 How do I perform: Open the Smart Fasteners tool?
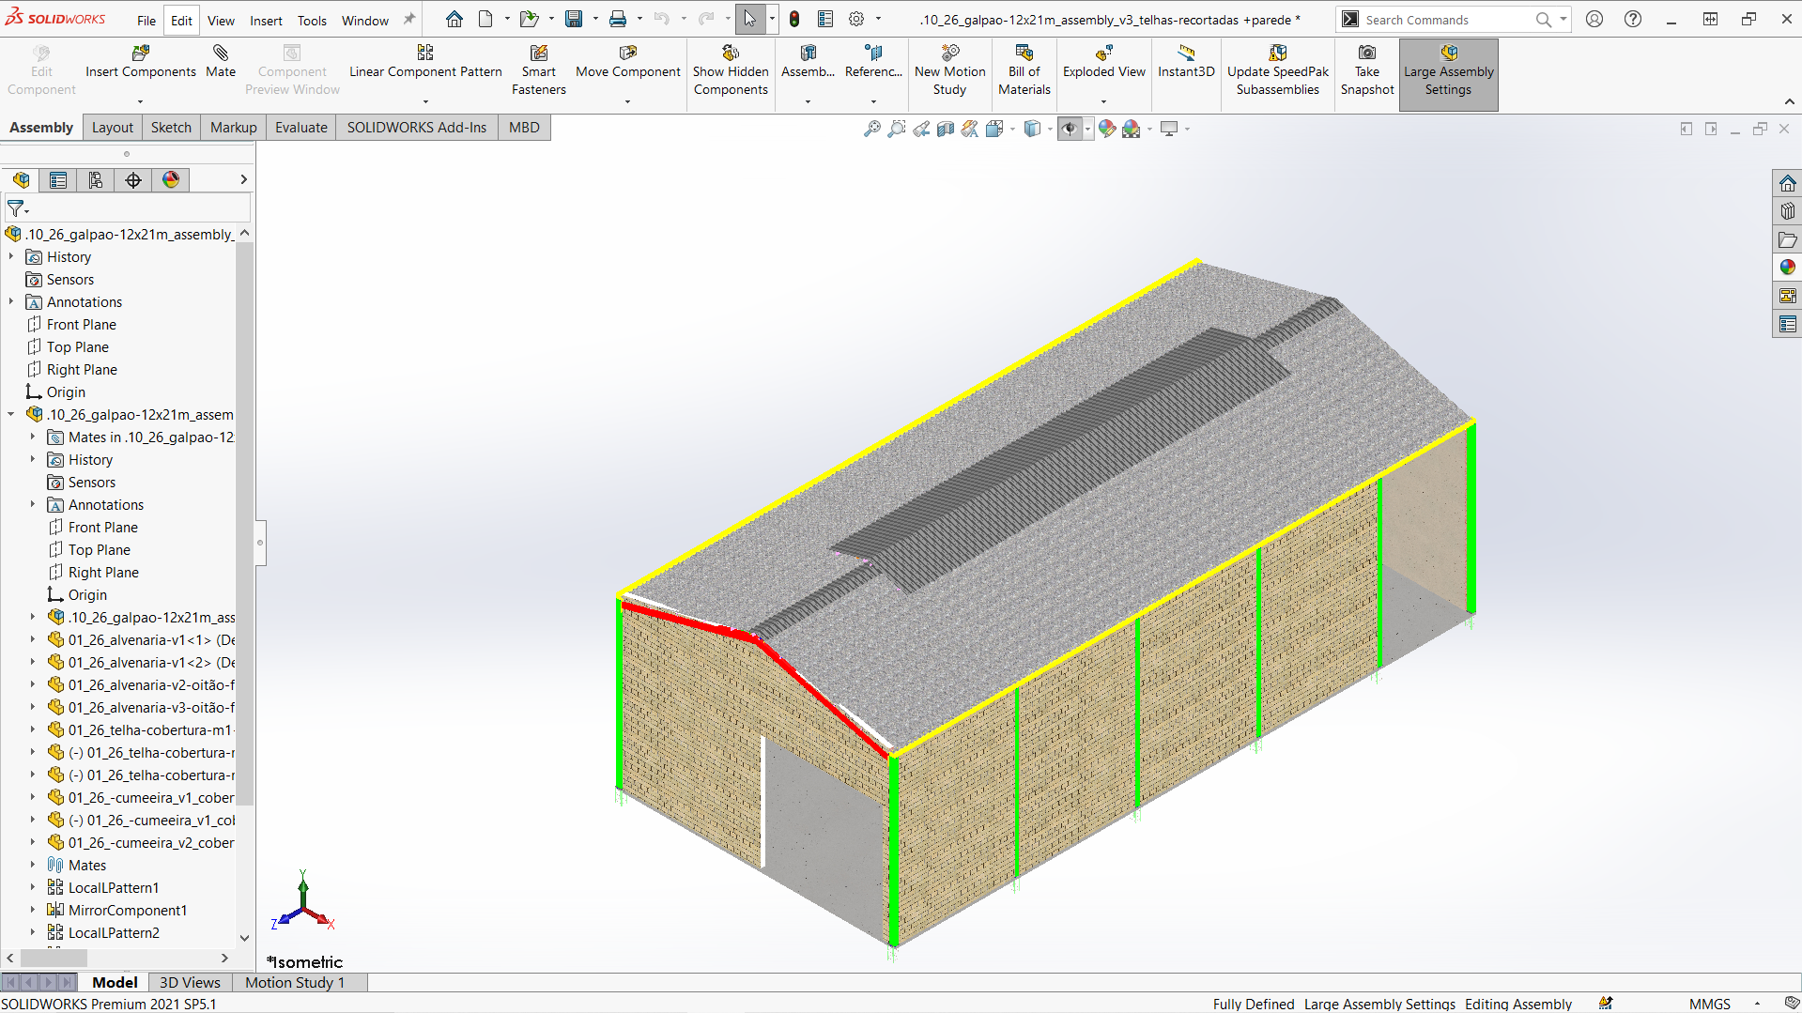coord(538,70)
